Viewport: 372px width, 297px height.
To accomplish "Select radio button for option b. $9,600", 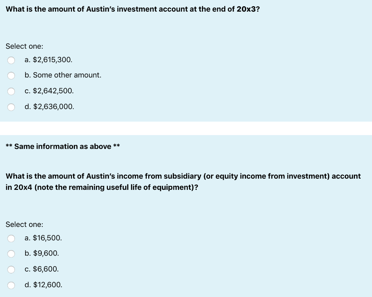I will [x=11, y=254].
